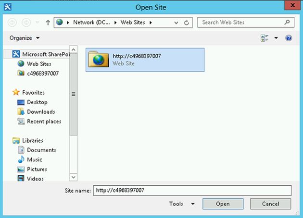Click the search magnifier icon
The image size is (303, 218).
tap(287, 23)
